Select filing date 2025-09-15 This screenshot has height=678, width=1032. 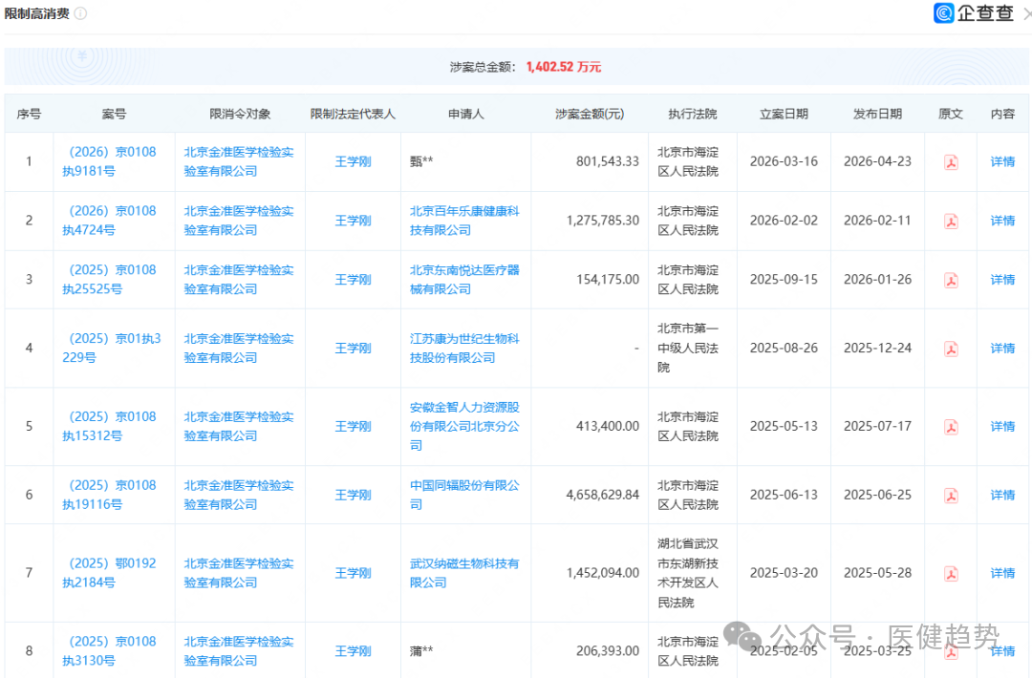pyautogui.click(x=784, y=280)
